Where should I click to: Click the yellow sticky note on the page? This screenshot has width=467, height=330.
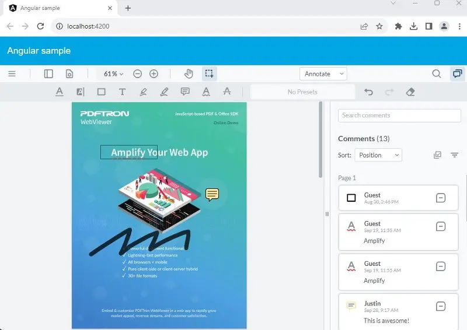(x=212, y=194)
